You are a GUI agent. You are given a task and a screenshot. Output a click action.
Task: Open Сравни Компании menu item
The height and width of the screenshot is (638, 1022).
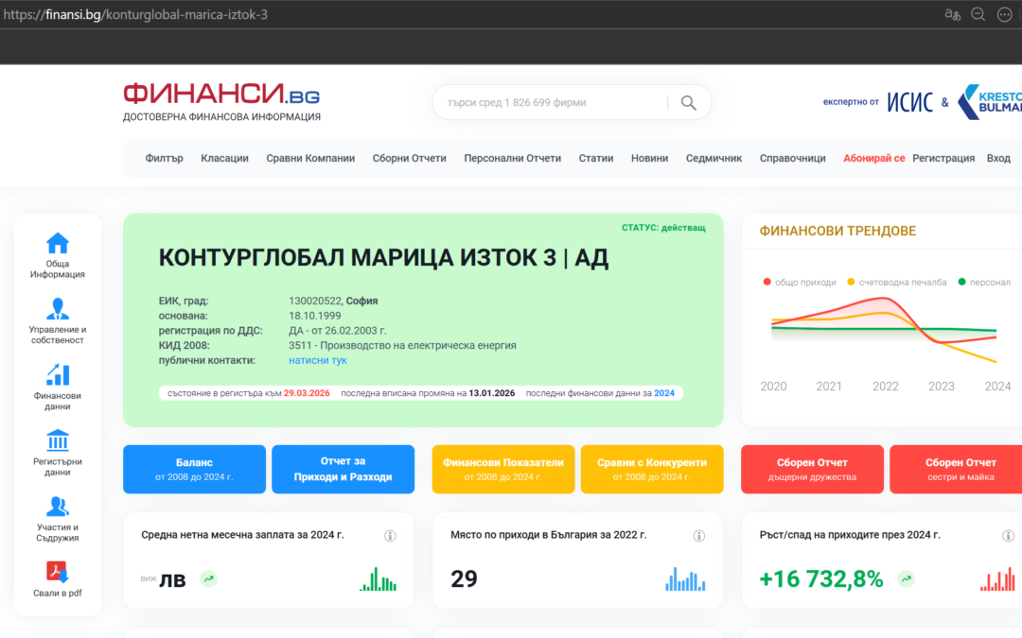point(310,158)
